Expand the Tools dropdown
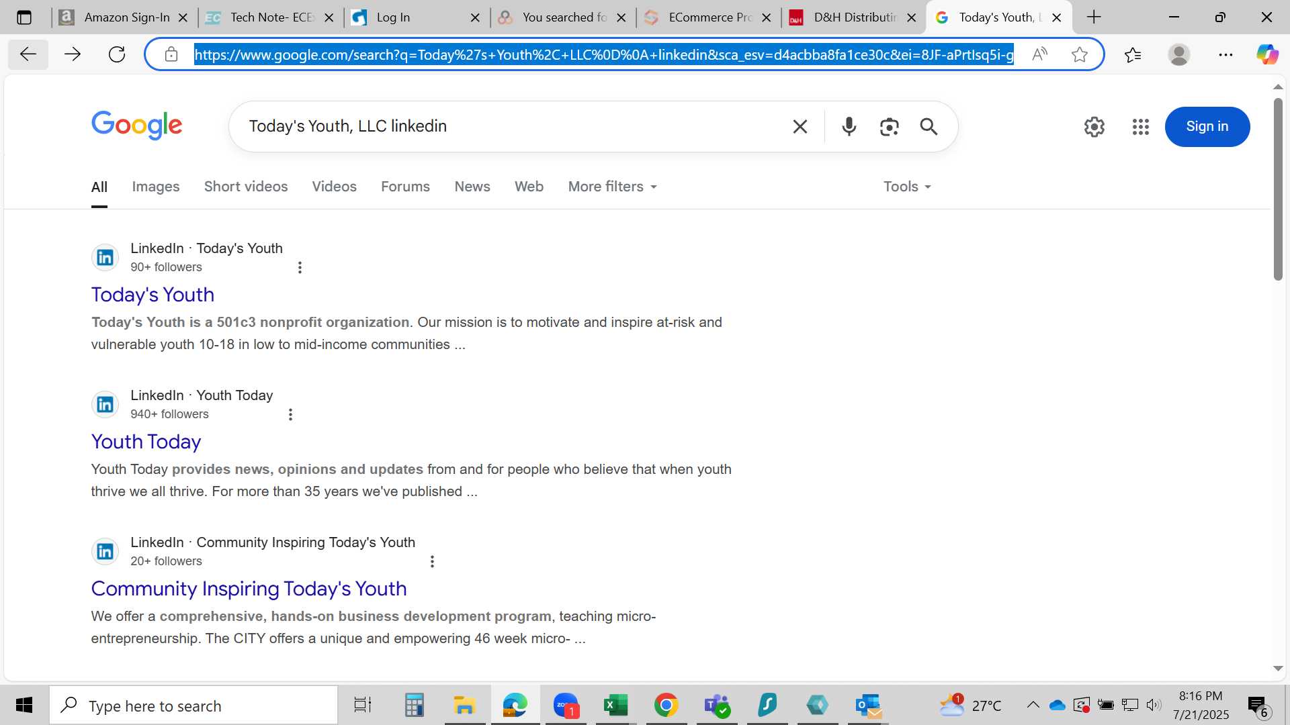Image resolution: width=1290 pixels, height=725 pixels. pyautogui.click(x=907, y=187)
